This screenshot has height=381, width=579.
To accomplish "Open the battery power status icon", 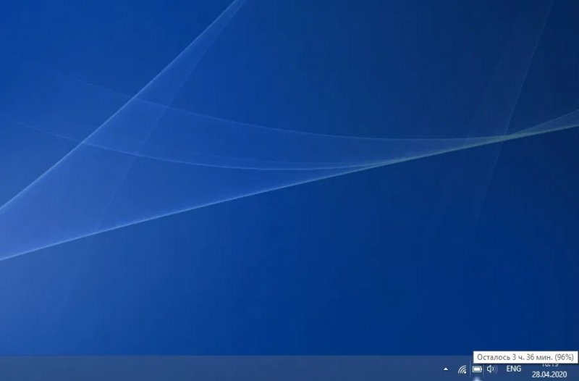I will [477, 369].
